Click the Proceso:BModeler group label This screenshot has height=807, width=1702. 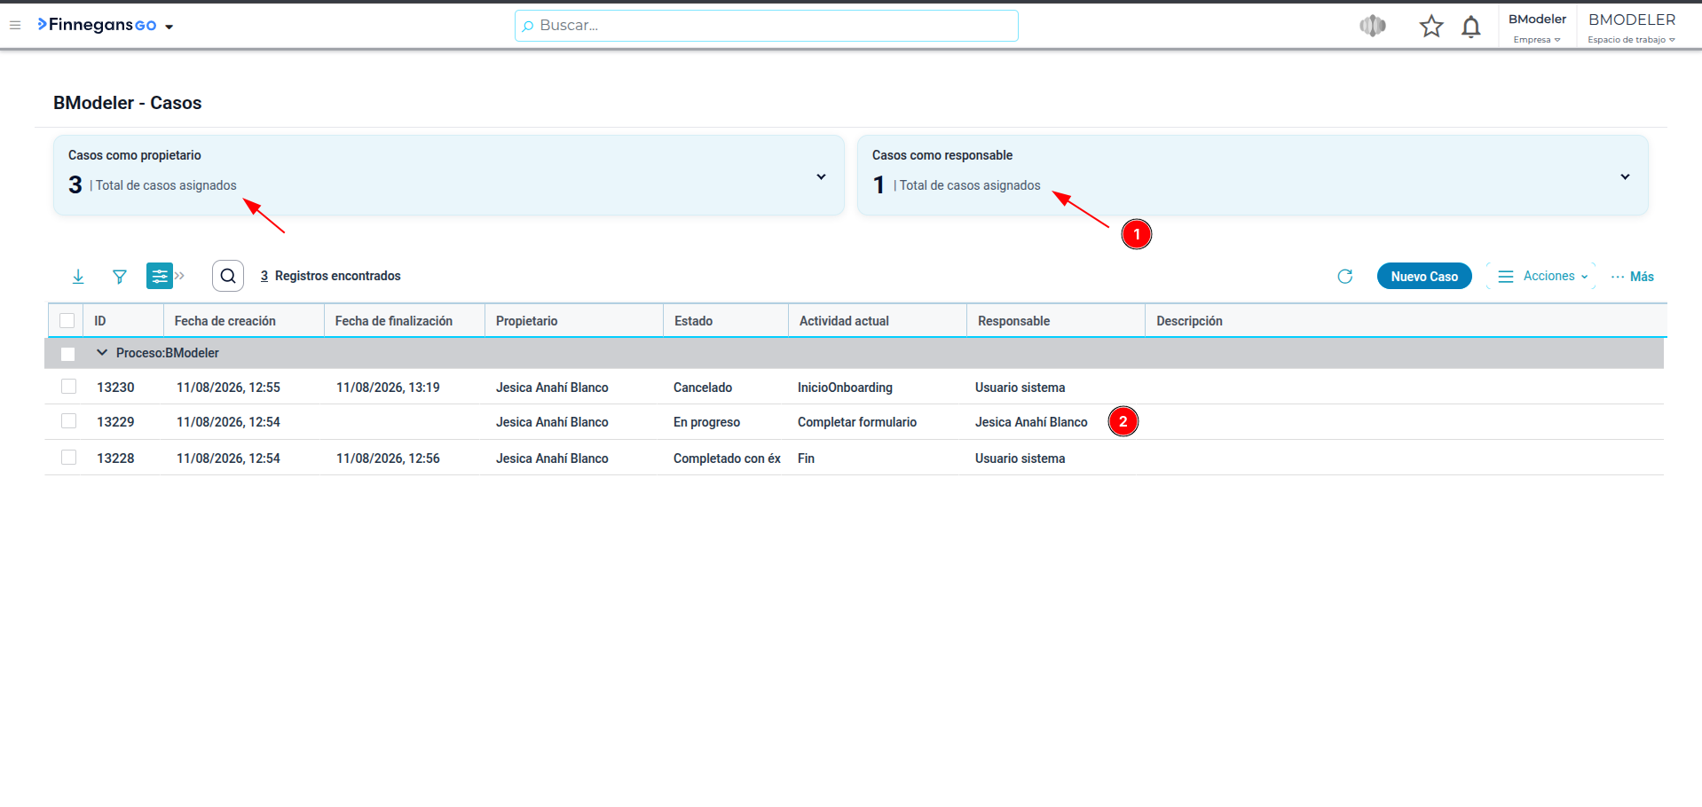tap(168, 353)
